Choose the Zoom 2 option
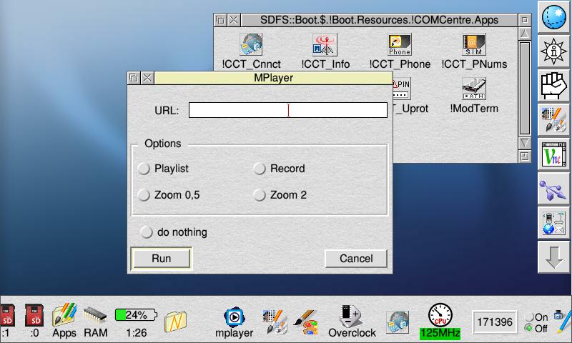 click(260, 194)
